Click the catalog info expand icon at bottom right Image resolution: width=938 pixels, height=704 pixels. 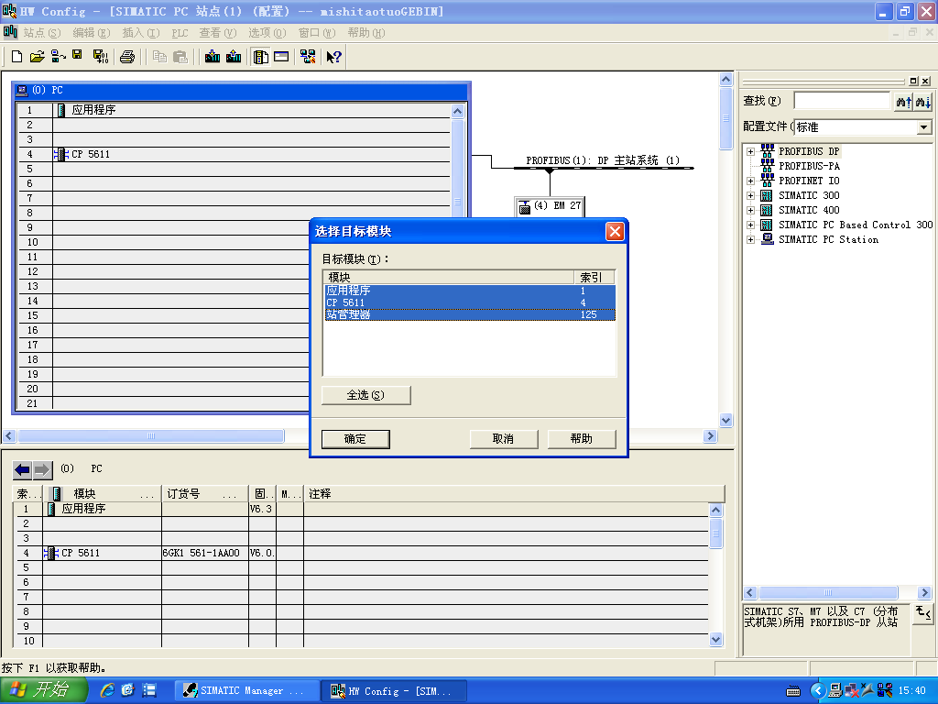click(923, 613)
